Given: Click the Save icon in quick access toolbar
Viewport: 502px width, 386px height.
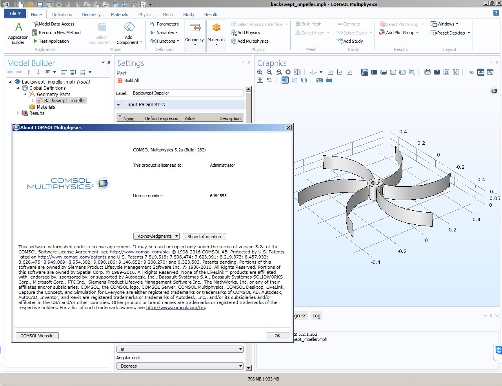Looking at the screenshot, I should tap(40, 5).
